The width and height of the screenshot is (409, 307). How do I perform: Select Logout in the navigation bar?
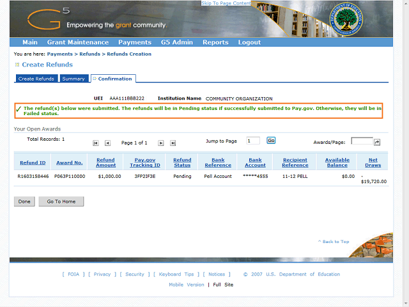click(x=249, y=42)
